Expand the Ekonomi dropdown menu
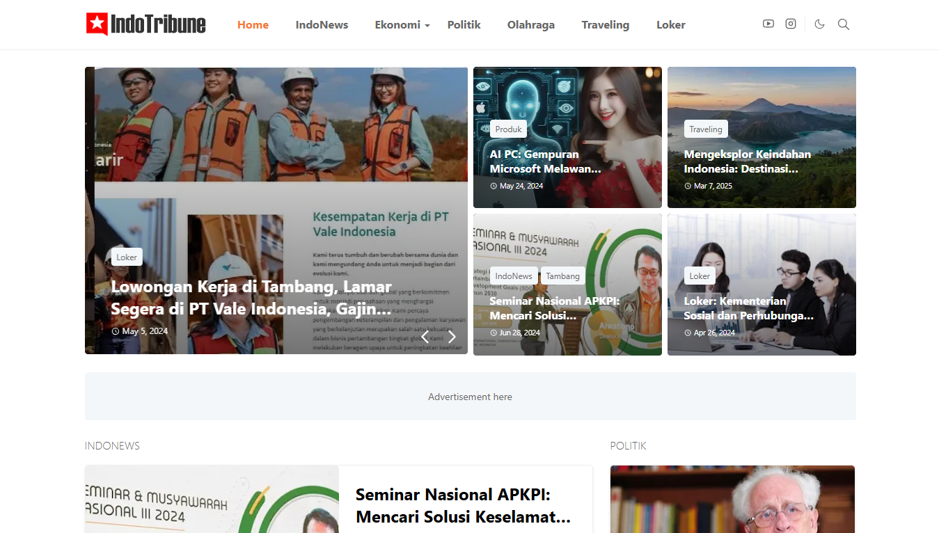The width and height of the screenshot is (939, 533). (402, 25)
